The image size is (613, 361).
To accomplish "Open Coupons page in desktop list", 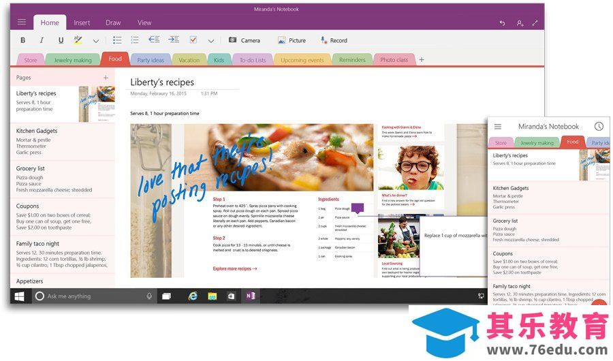I will tap(63, 217).
